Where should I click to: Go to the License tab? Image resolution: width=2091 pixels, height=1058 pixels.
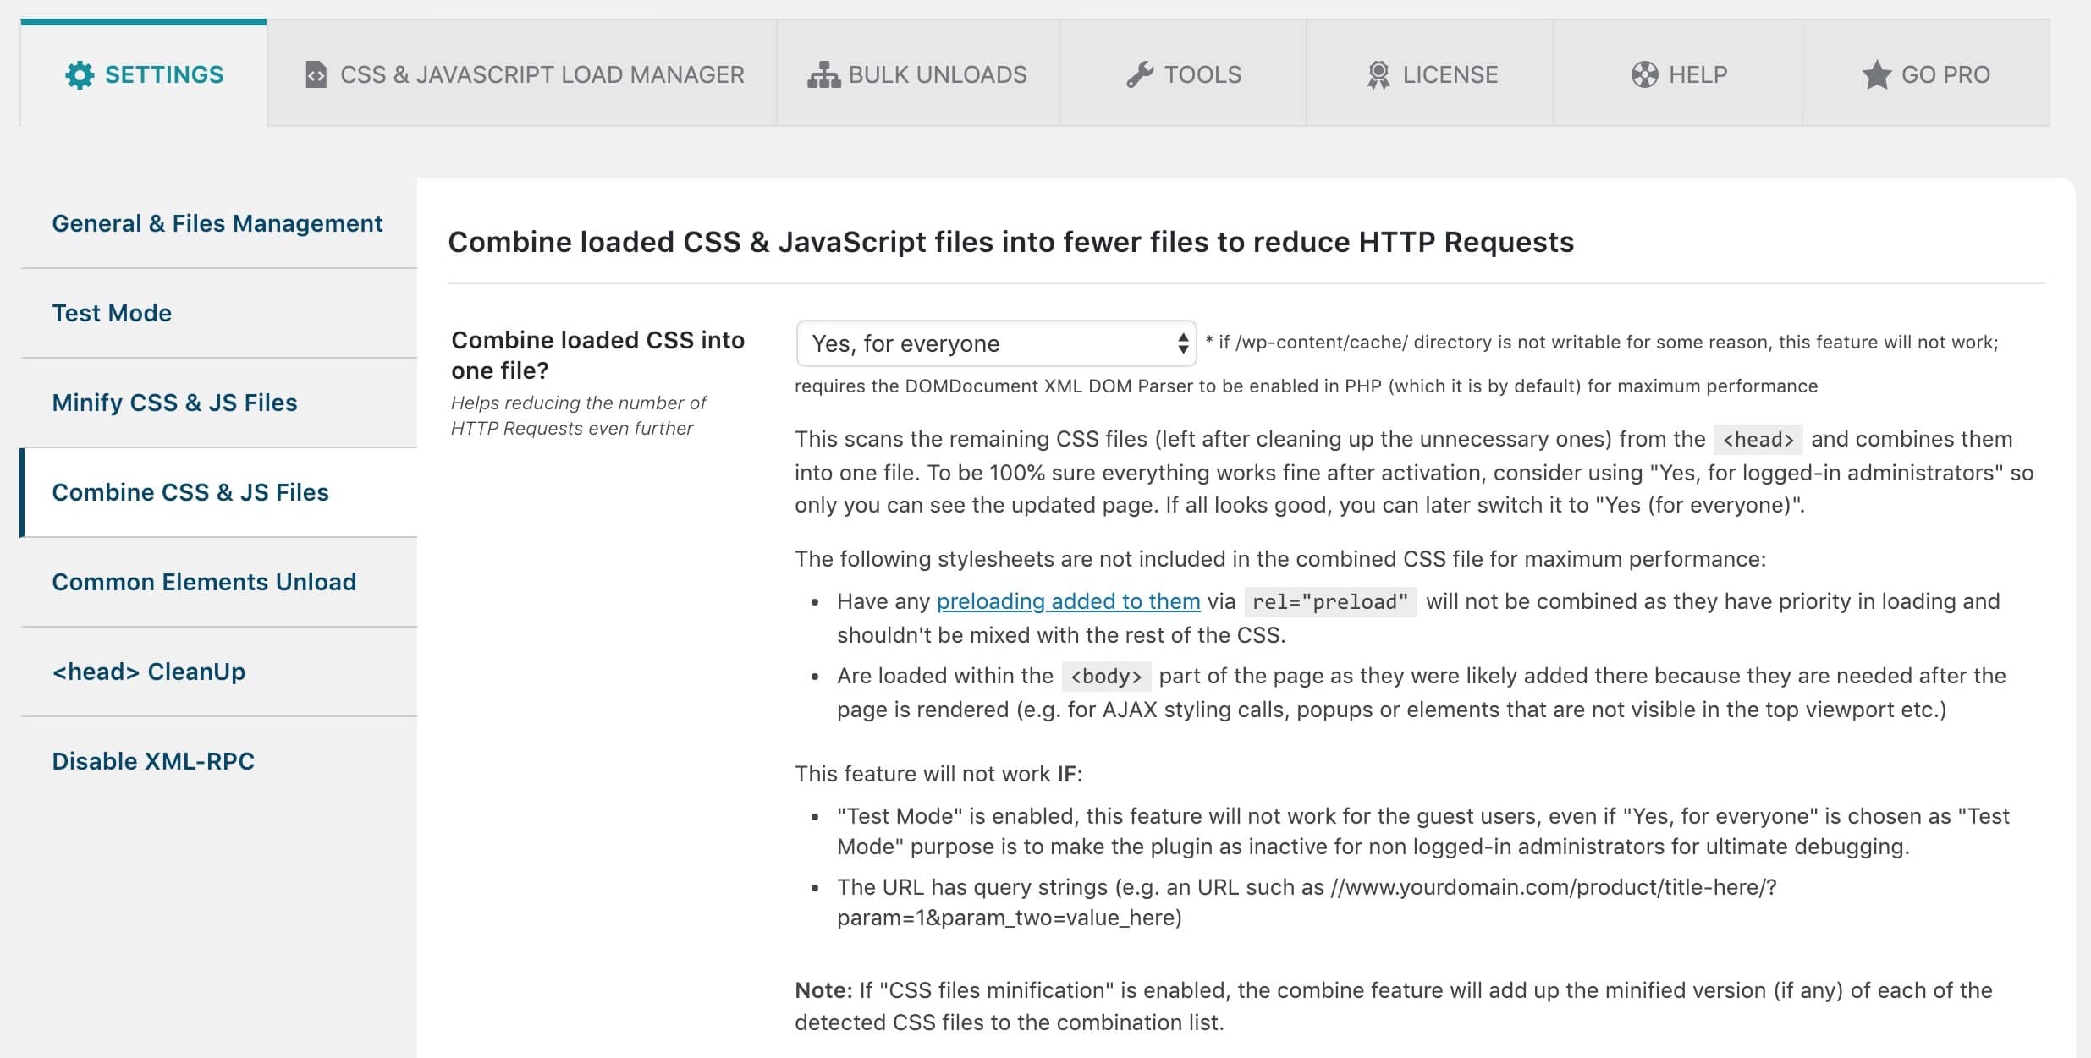click(x=1450, y=75)
